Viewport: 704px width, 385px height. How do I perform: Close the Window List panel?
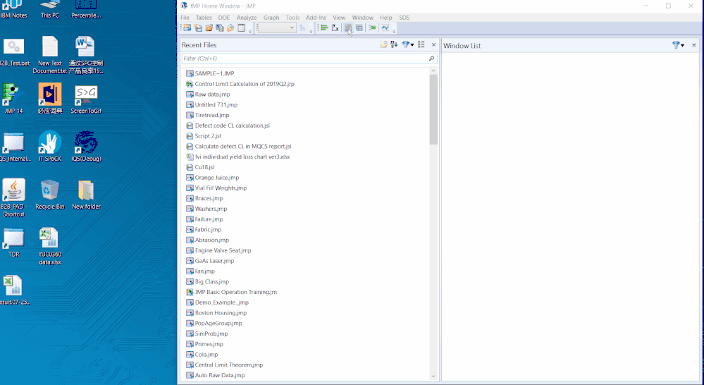(693, 45)
